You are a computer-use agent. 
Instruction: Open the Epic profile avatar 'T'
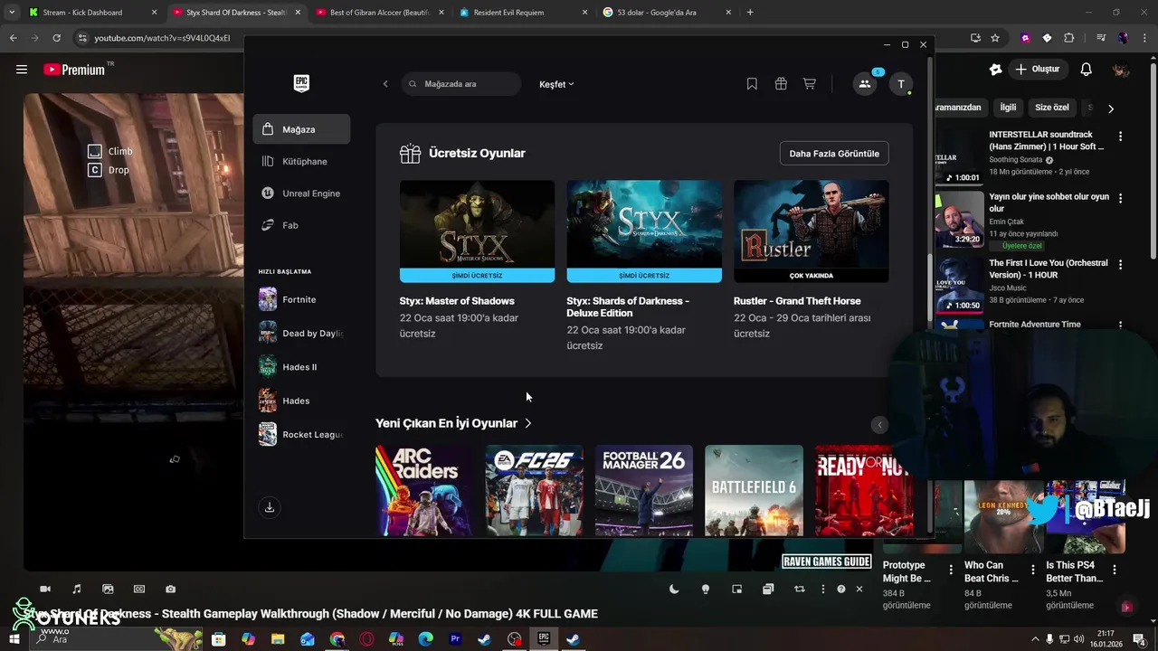point(901,84)
